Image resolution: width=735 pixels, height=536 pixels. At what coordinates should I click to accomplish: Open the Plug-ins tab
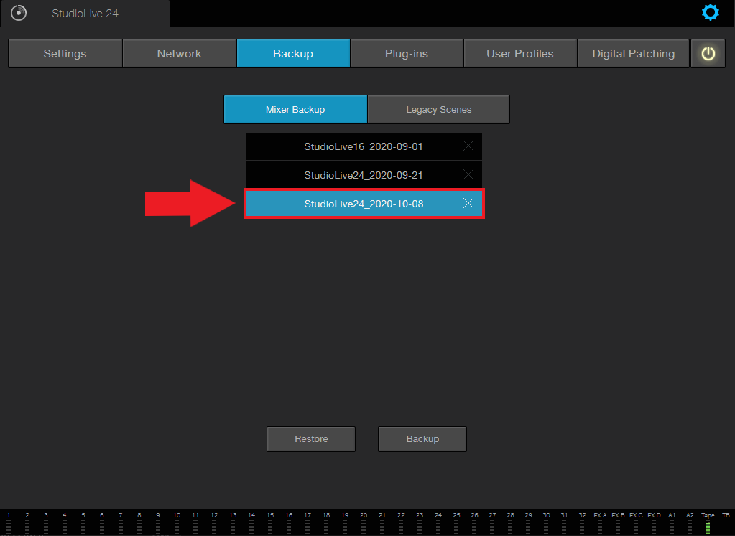[x=407, y=53]
